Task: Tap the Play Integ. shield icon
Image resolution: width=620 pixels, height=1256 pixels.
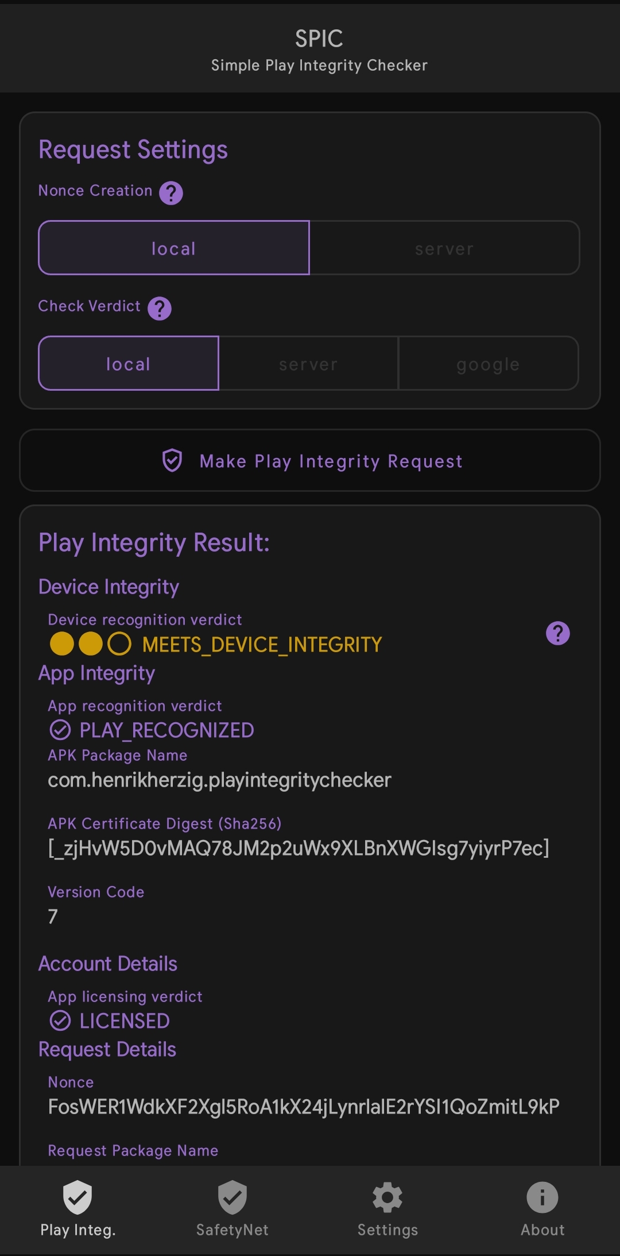Action: 77,1197
